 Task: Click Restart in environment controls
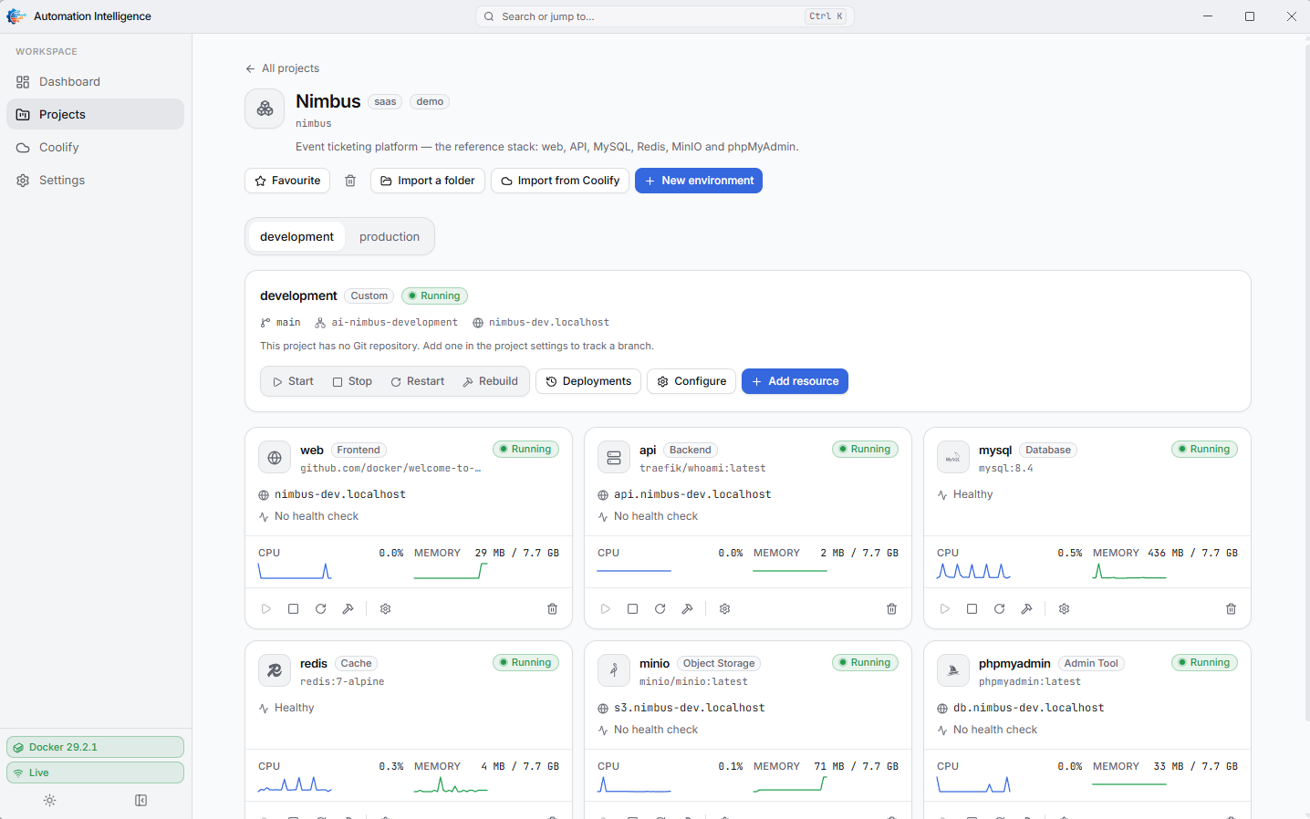[x=418, y=381]
